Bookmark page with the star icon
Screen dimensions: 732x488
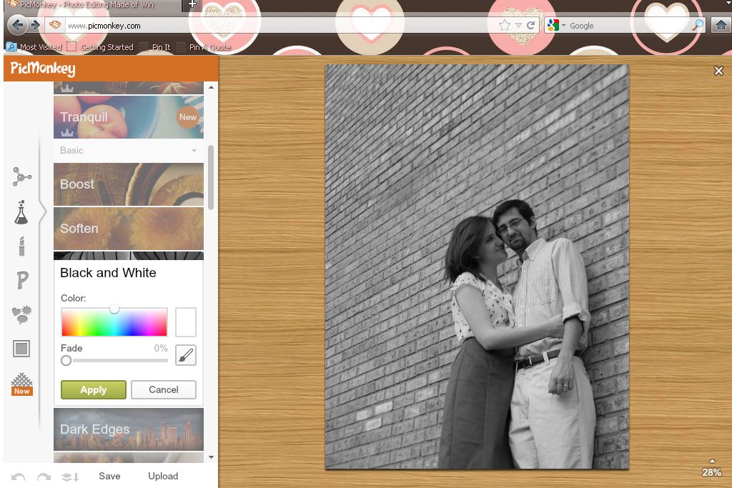click(504, 25)
